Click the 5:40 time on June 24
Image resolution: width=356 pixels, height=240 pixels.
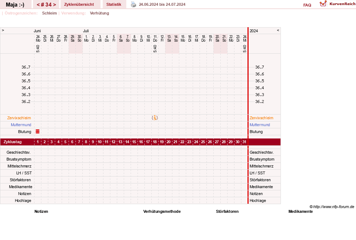click(x=38, y=49)
